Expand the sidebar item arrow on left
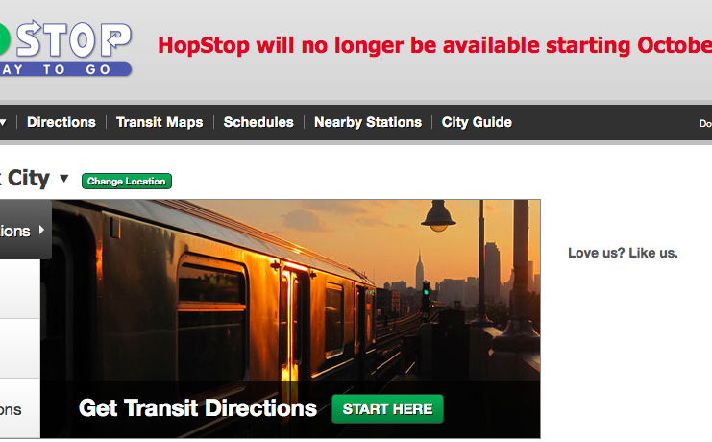This screenshot has height=442, width=712. (41, 230)
